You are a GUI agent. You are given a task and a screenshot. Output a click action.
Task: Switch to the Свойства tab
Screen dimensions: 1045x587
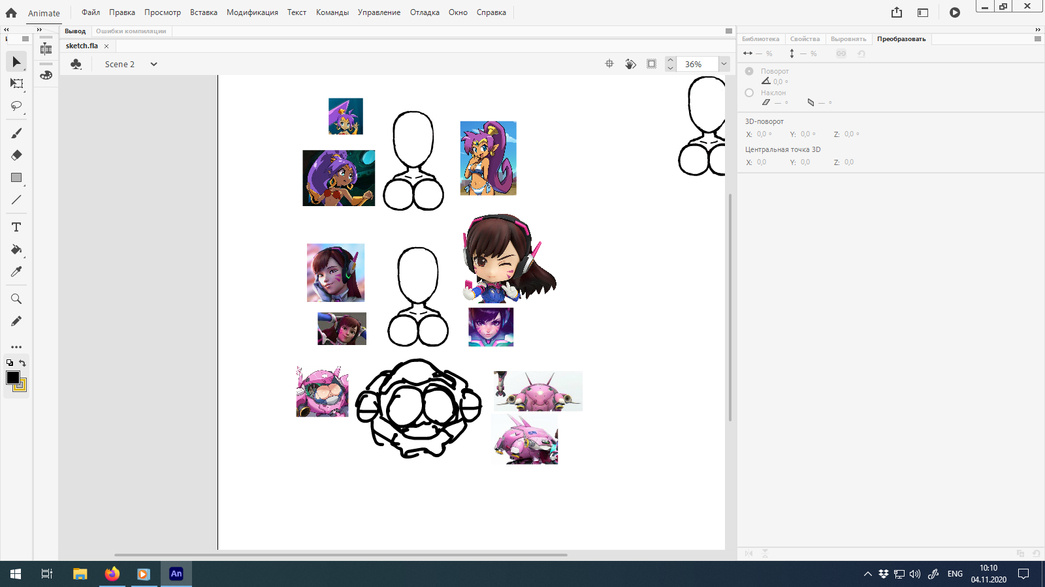805,39
